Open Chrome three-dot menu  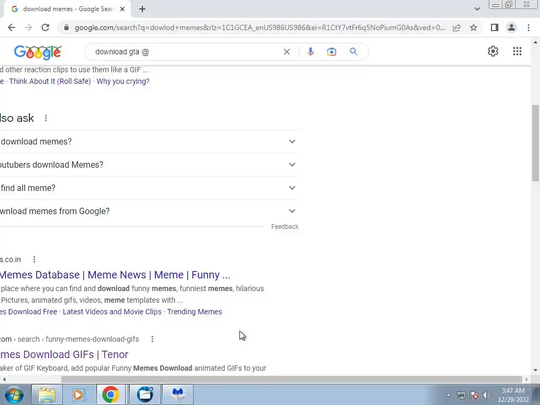pos(528,27)
